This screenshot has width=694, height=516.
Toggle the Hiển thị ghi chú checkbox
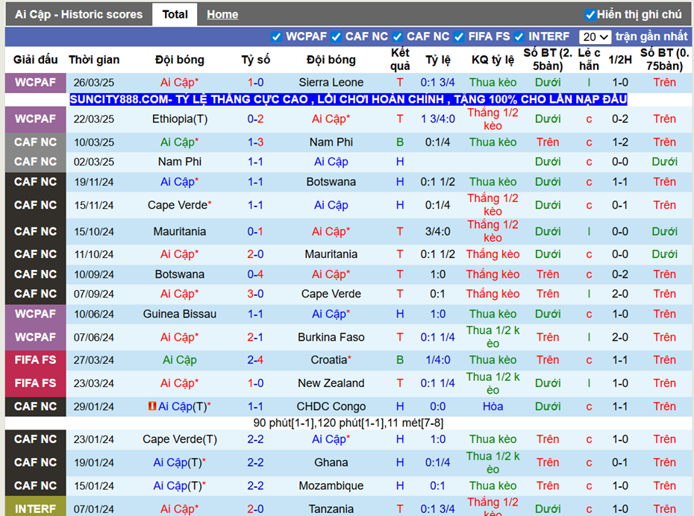pyautogui.click(x=590, y=15)
